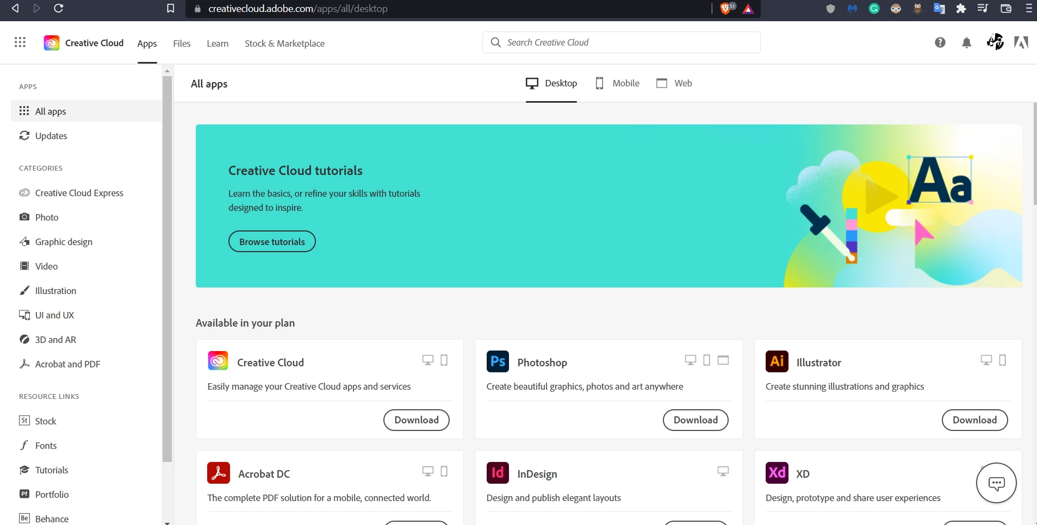
Task: Click the browser bookmark icon
Action: (170, 8)
